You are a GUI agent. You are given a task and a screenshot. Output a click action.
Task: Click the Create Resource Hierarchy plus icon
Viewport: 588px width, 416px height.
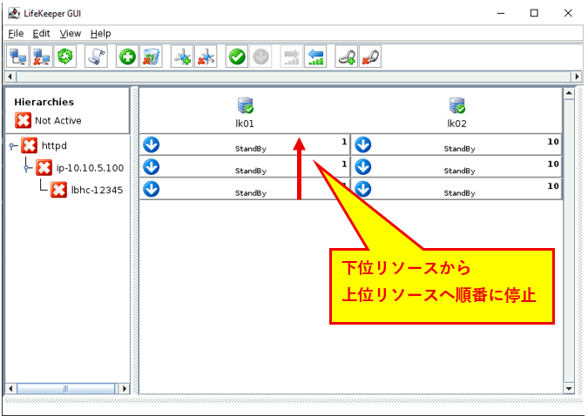click(x=127, y=57)
